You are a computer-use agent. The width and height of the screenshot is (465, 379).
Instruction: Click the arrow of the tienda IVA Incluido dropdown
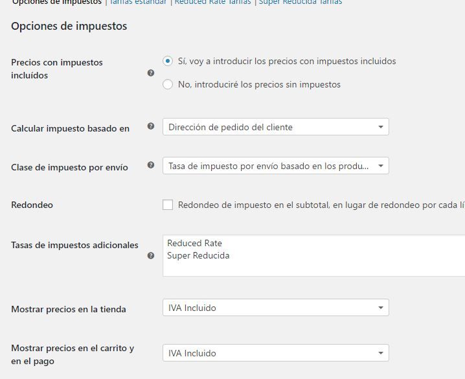click(381, 308)
